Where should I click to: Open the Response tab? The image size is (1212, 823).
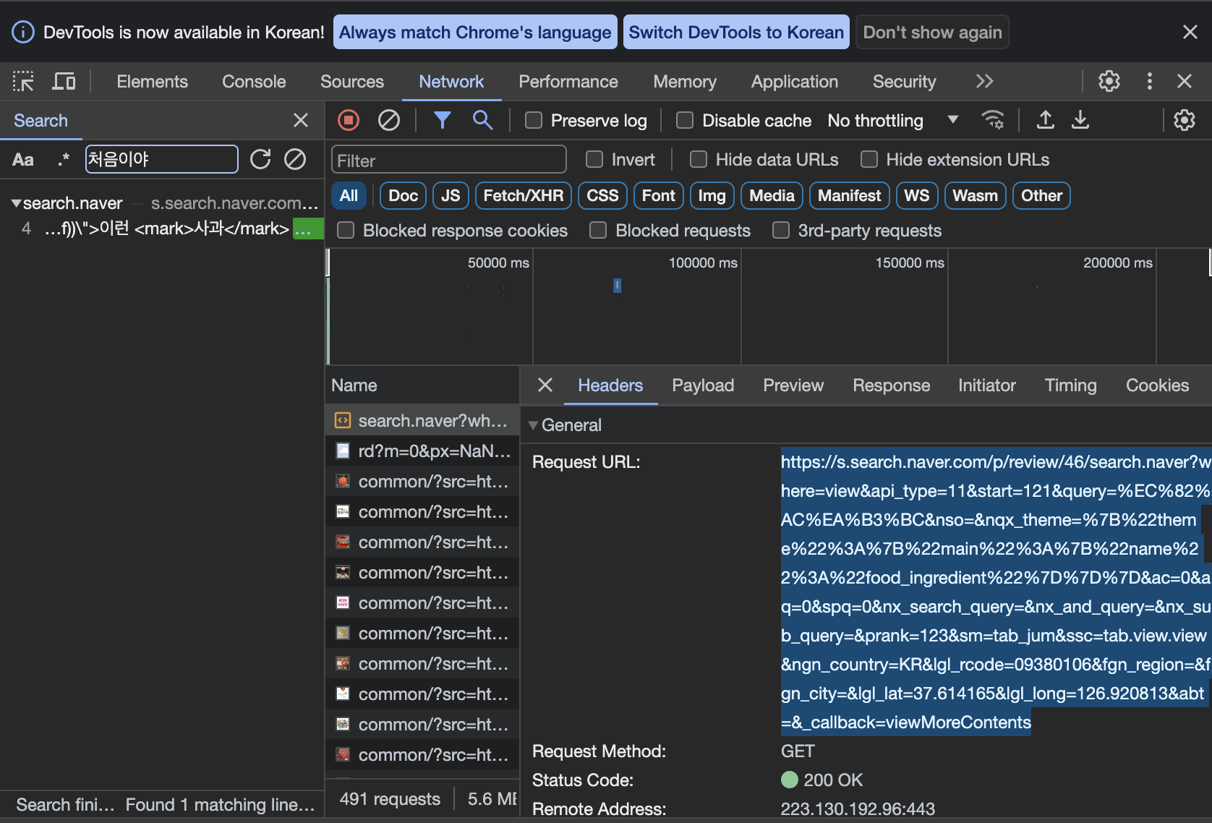click(x=892, y=385)
